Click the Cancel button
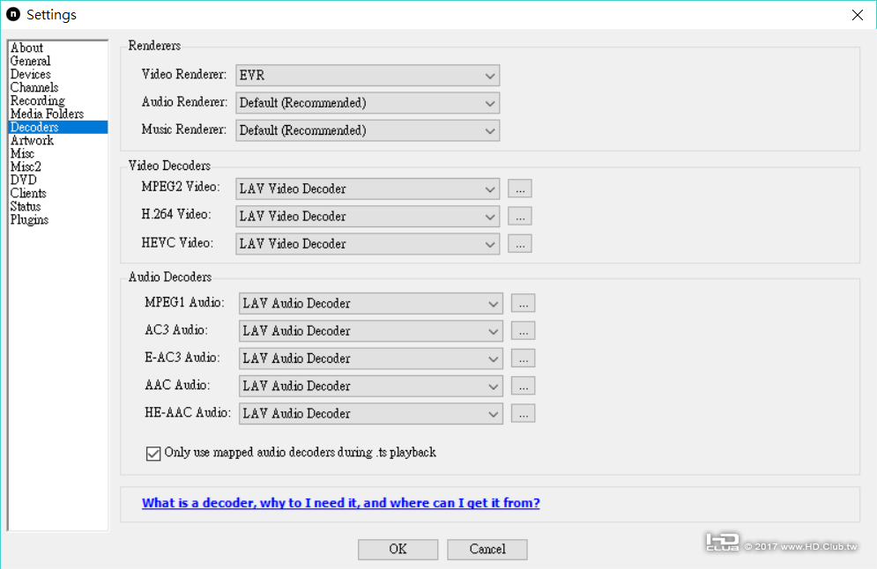The width and height of the screenshot is (877, 569). pyautogui.click(x=487, y=550)
